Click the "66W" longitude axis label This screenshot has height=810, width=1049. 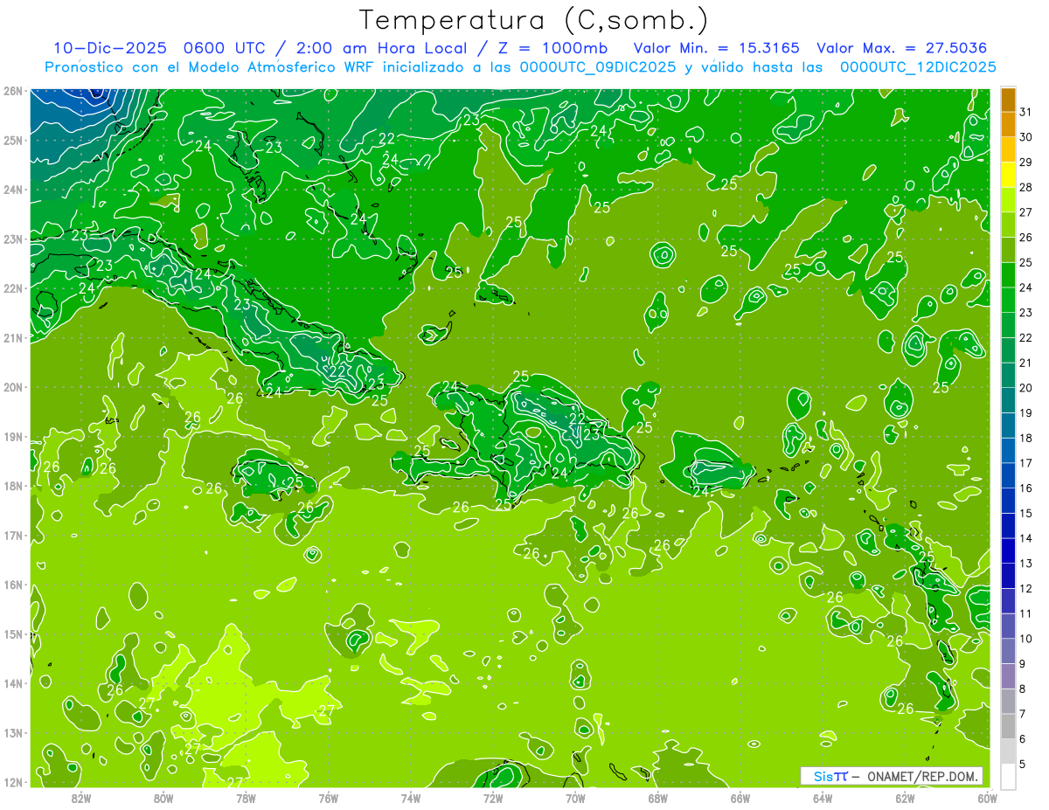(740, 798)
